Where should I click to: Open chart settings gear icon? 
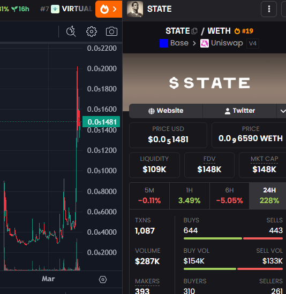coord(92,32)
